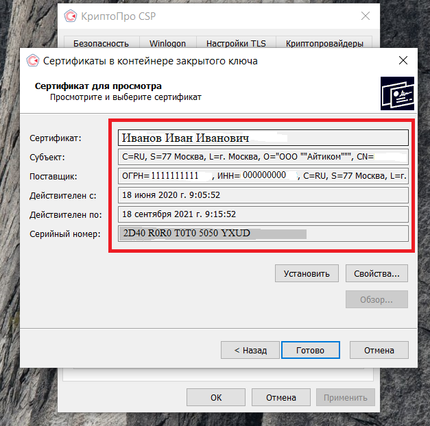Viewport: 430px width, 426px height.
Task: Close the КриптоПро CSP window
Action: click(366, 16)
